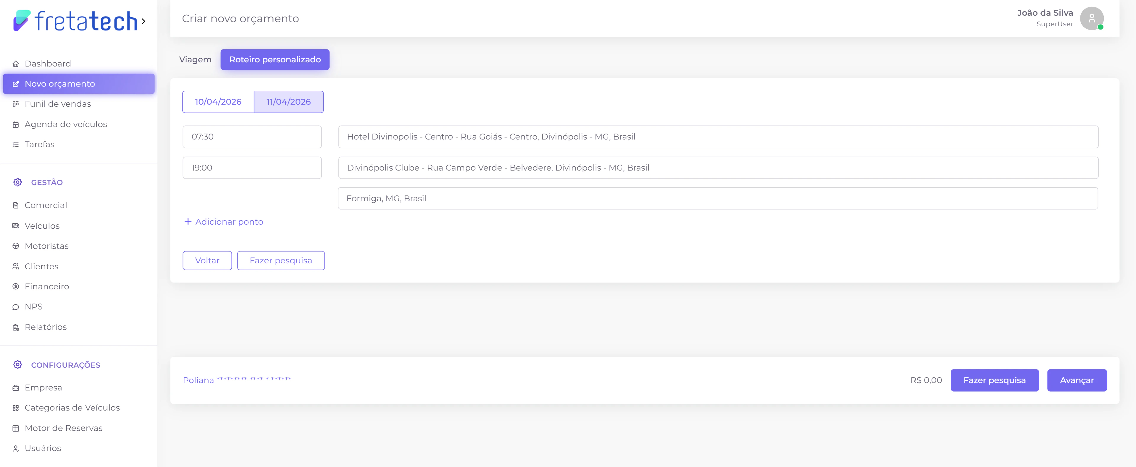Click the Veículos bus icon
1136x467 pixels.
click(x=16, y=226)
